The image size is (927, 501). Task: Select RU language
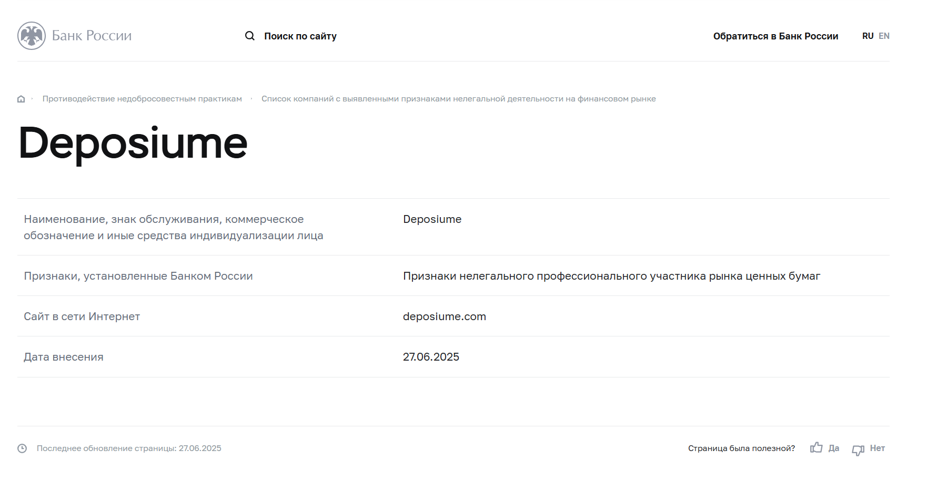[x=868, y=36]
